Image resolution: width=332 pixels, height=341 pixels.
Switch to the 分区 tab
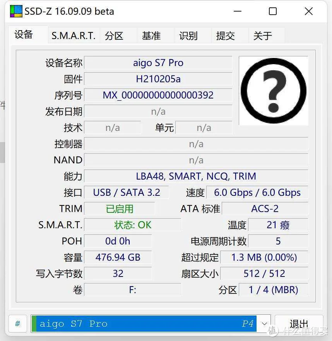(118, 36)
